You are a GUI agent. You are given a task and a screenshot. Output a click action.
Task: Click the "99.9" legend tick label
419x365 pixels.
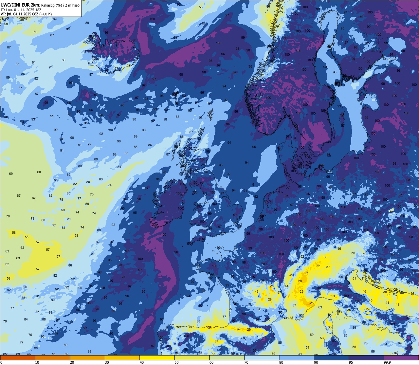(388, 362)
